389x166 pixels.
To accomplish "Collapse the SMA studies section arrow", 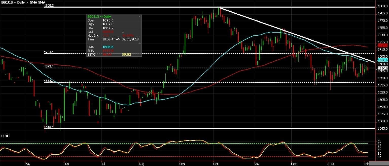I will point(139,43).
